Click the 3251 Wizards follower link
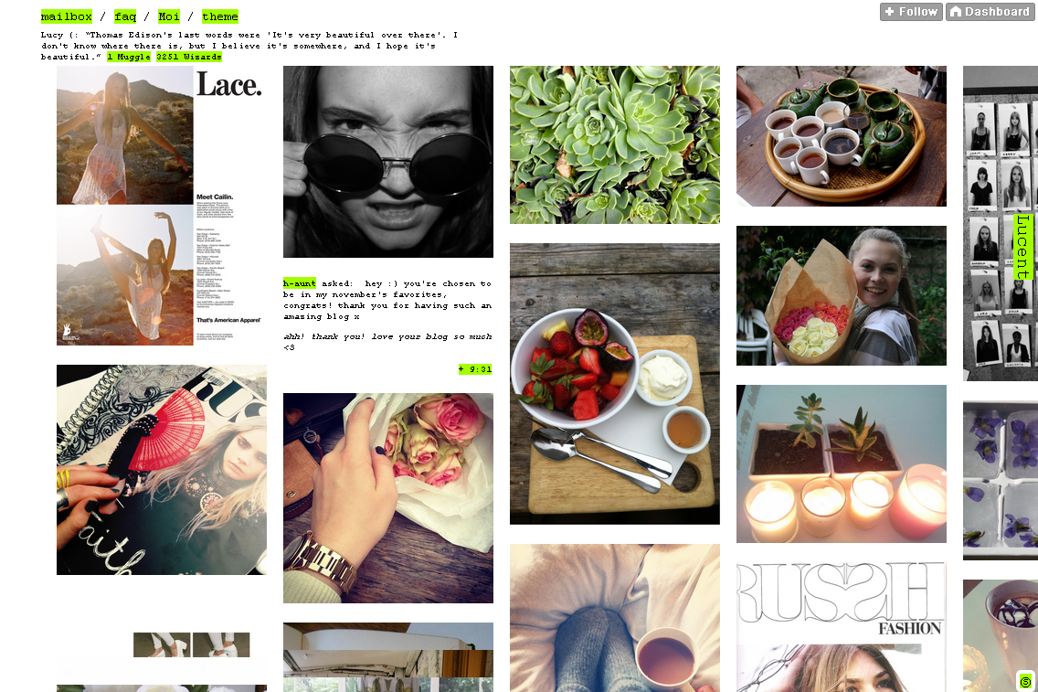The image size is (1038, 692). point(188,57)
